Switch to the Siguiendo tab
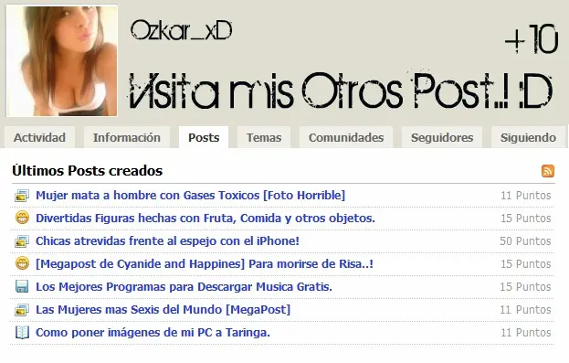 coord(528,137)
